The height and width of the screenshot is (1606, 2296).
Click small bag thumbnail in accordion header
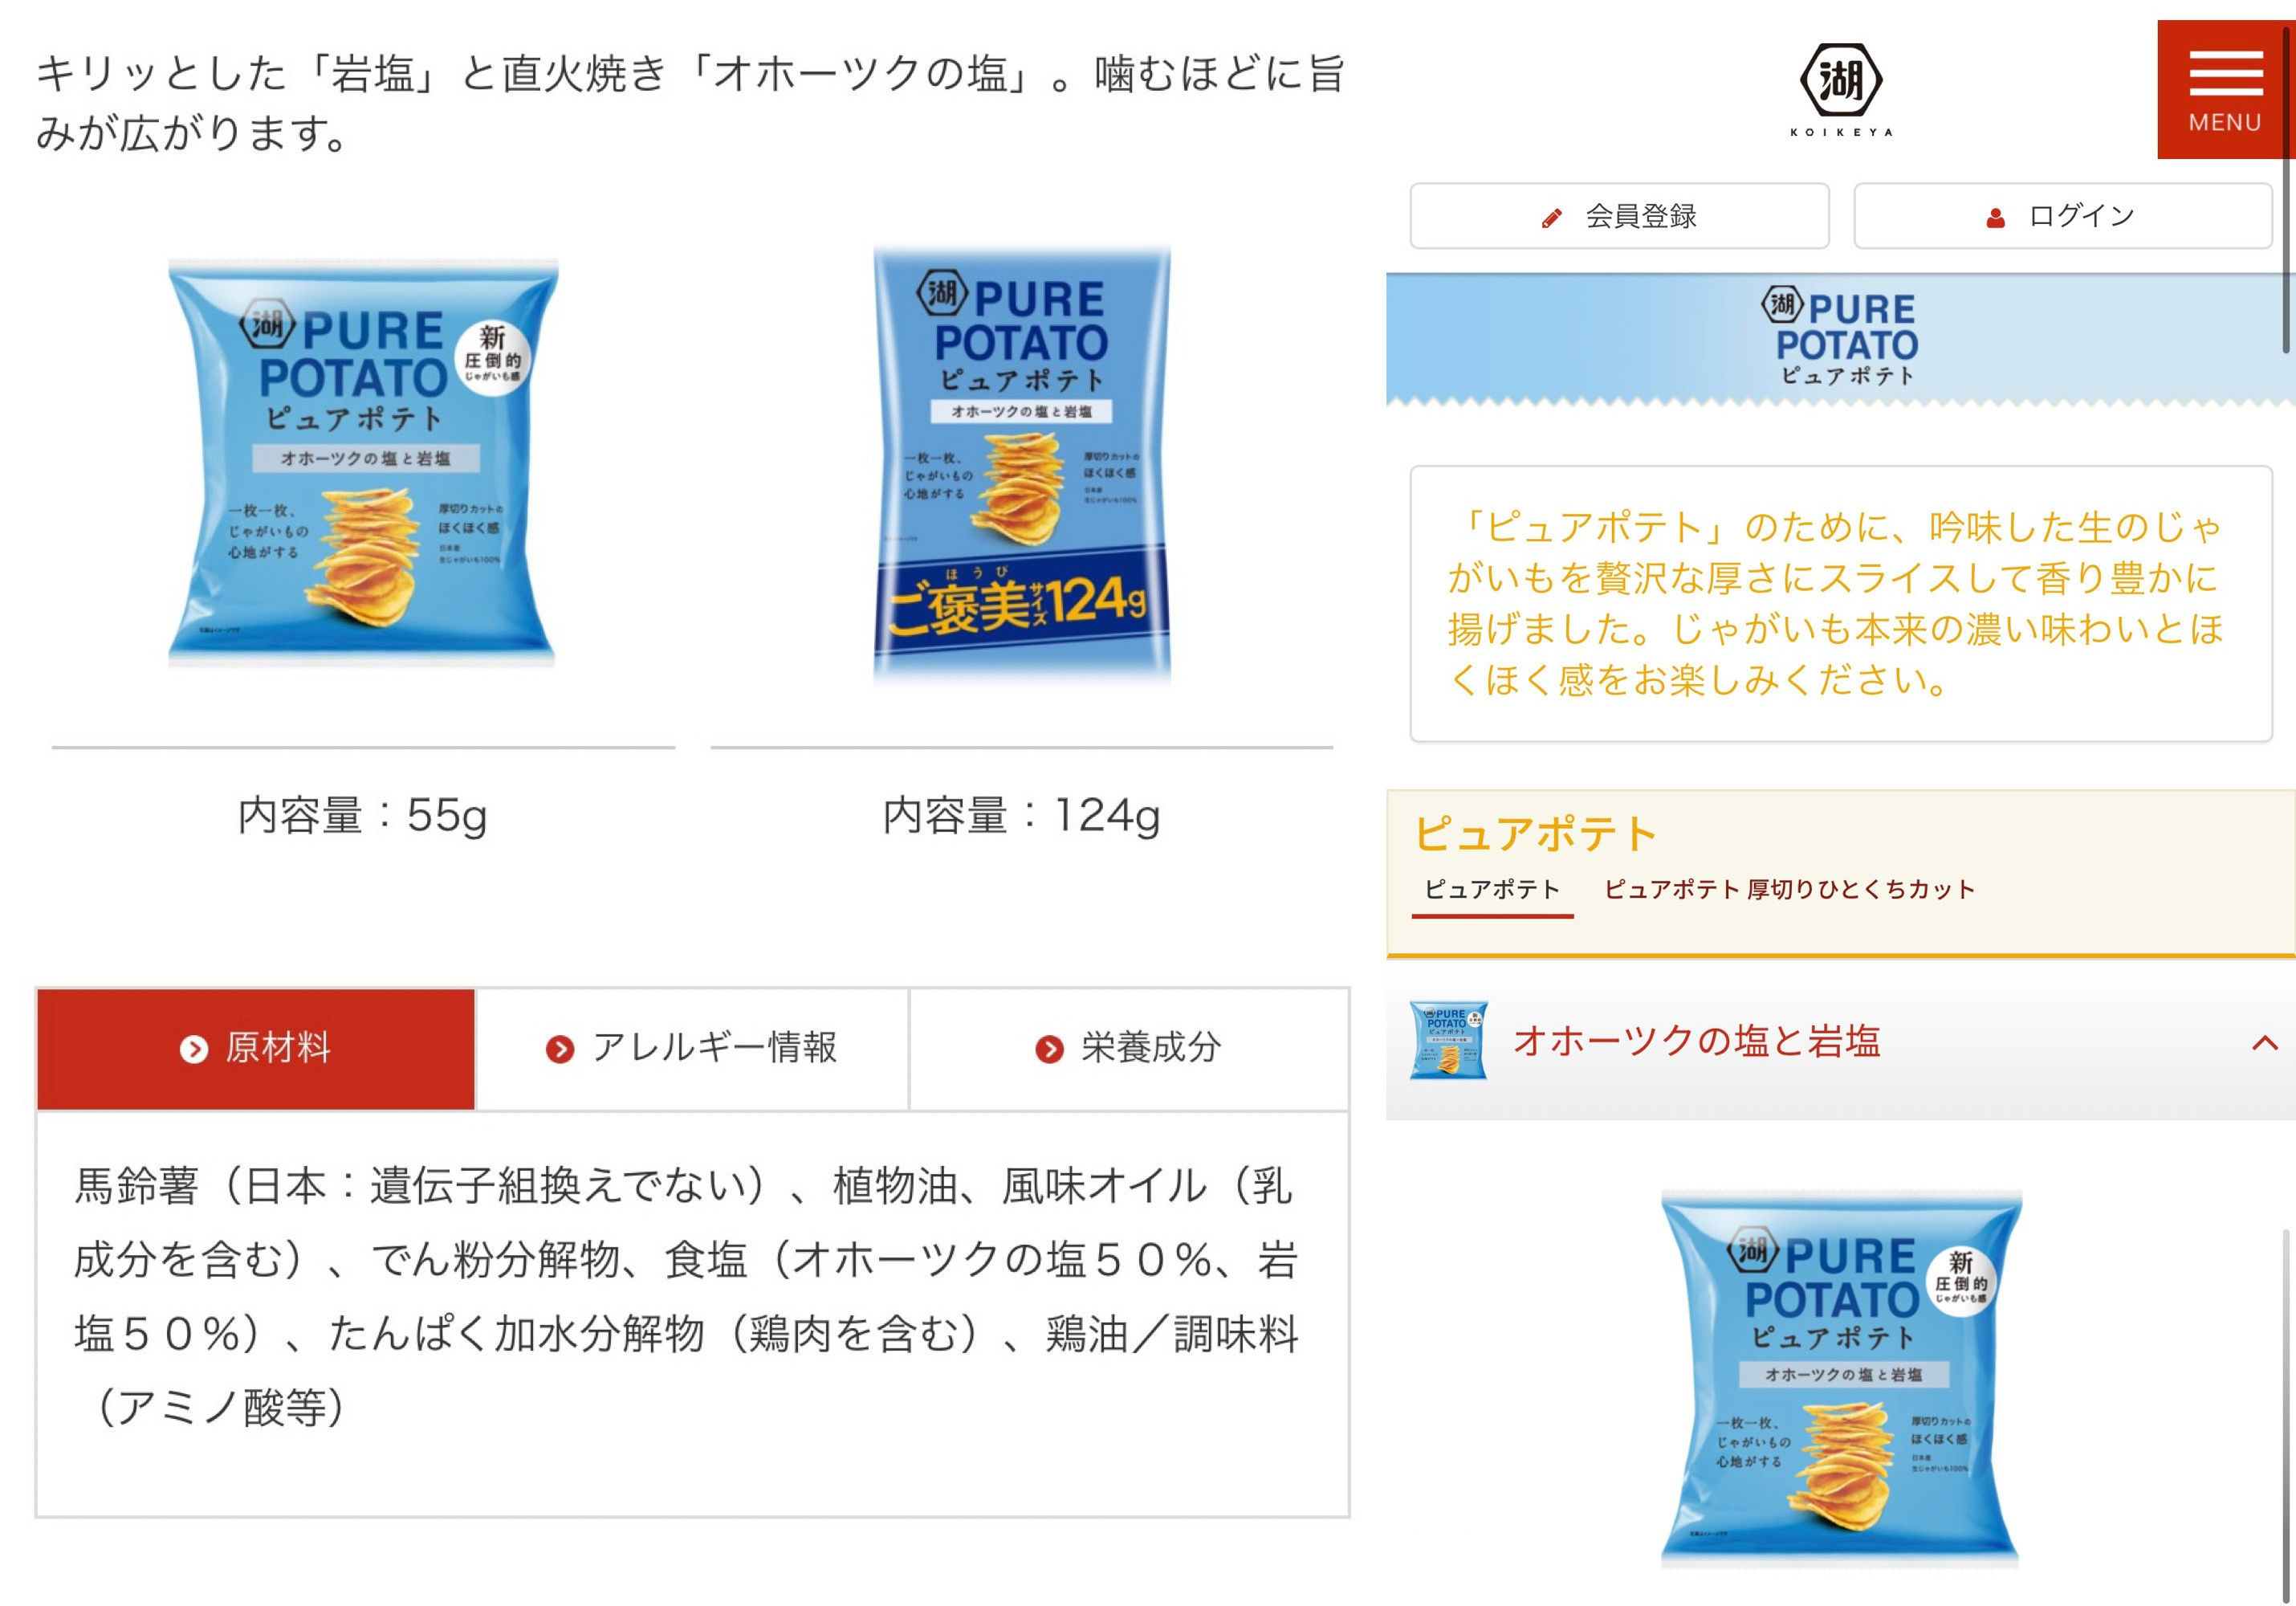[1448, 1041]
